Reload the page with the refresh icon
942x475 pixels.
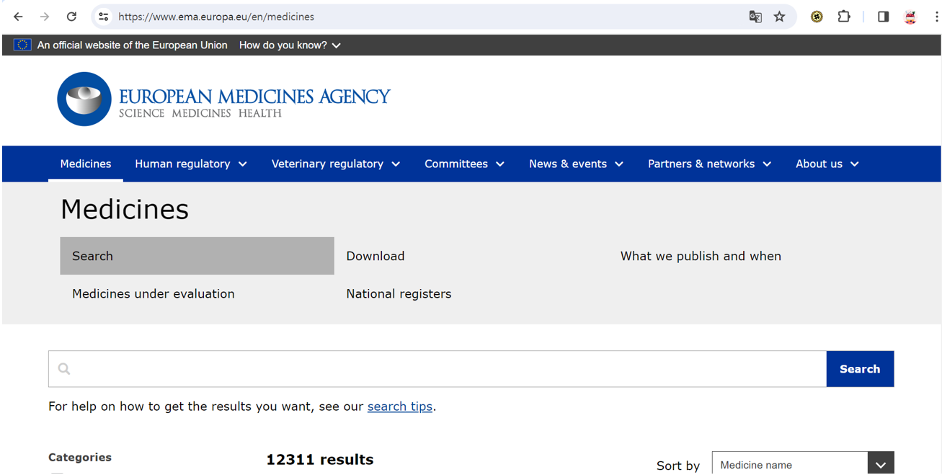click(71, 17)
